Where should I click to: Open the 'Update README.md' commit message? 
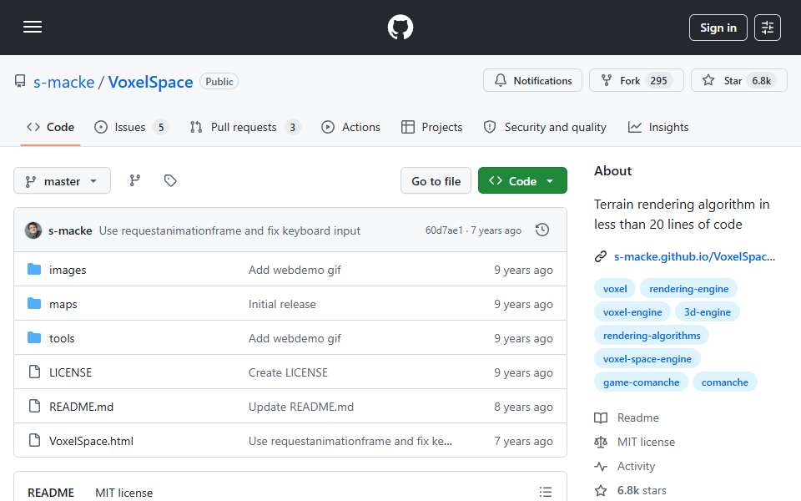[x=301, y=407]
